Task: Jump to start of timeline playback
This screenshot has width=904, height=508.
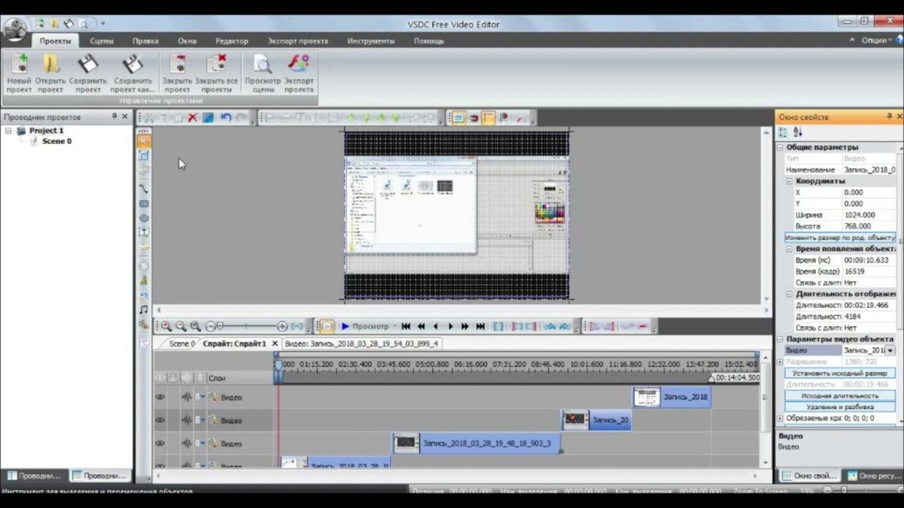Action: 405,326
